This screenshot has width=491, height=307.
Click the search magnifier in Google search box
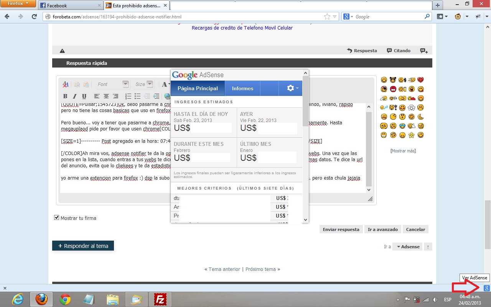coord(427,17)
